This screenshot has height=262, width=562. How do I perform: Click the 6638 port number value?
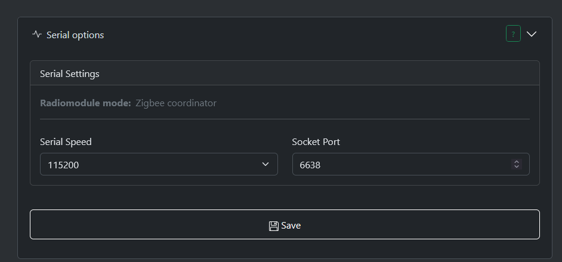[310, 165]
